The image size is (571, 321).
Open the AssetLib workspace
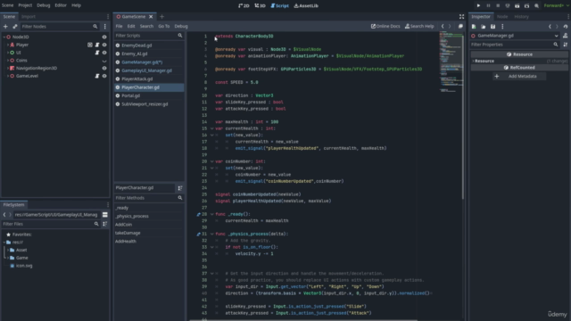point(306,6)
